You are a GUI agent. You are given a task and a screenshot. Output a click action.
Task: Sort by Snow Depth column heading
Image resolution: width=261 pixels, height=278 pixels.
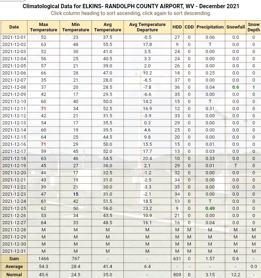click(x=254, y=27)
